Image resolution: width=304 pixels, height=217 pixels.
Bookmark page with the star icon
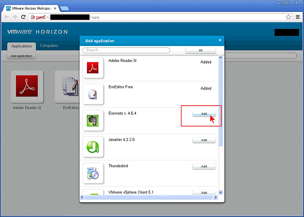288,17
